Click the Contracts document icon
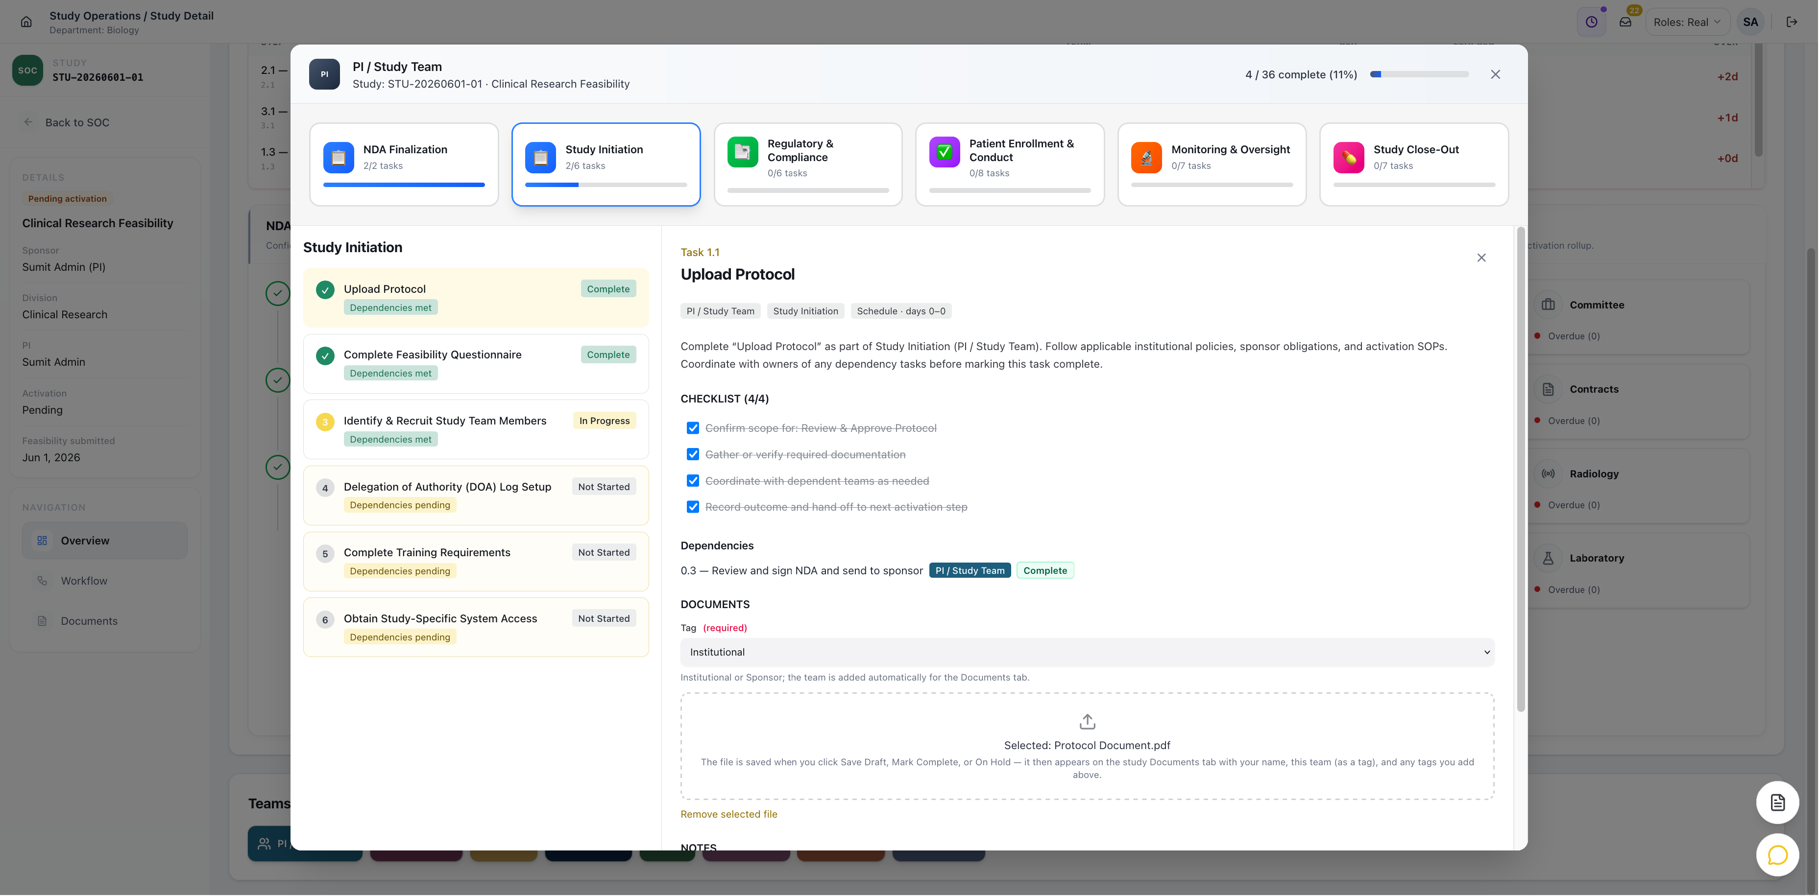Screen dimensions: 1819x896 pyautogui.click(x=1548, y=389)
